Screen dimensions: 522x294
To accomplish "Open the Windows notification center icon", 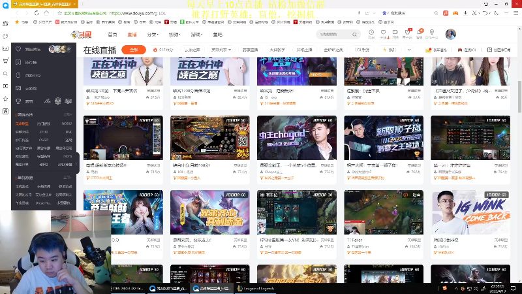I will [x=513, y=288].
